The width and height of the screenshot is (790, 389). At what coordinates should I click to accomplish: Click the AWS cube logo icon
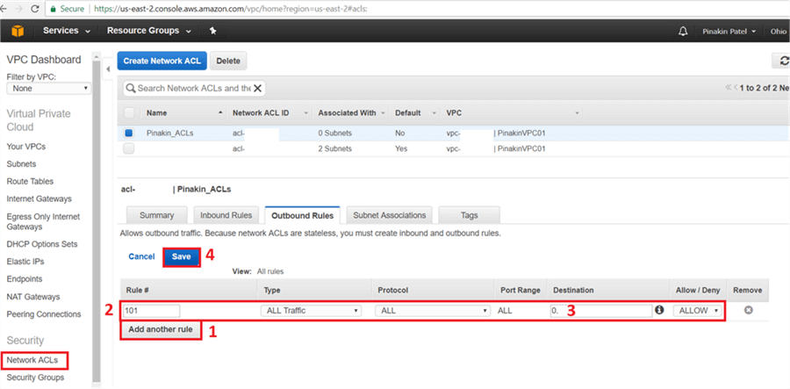point(18,32)
